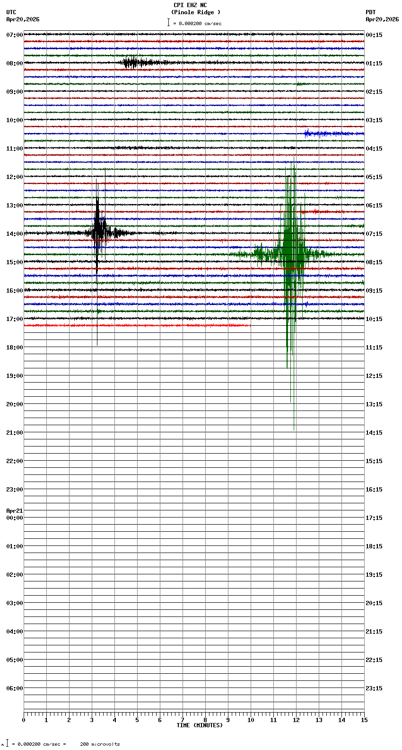
Task: Click the TIME (MINUTES) axis label
Action: coord(200,725)
